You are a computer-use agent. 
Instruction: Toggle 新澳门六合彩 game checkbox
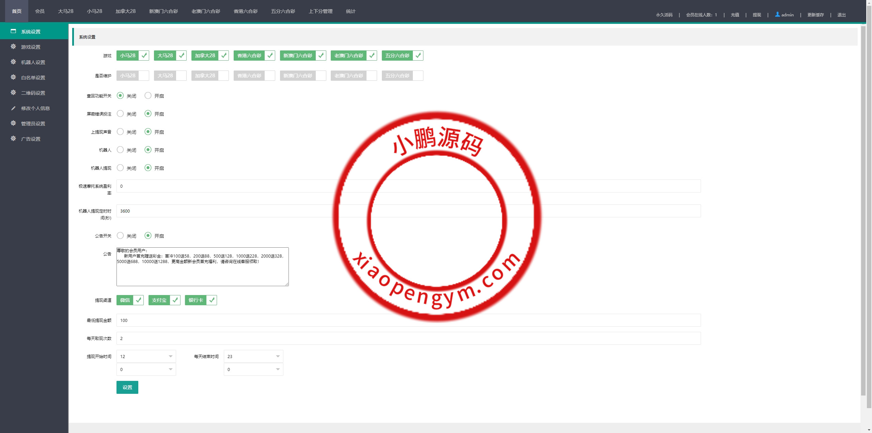pyautogui.click(x=303, y=56)
